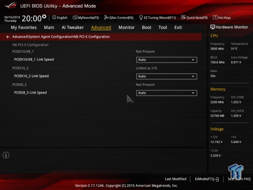Click the Hardware Monitor screen icon

point(213,27)
